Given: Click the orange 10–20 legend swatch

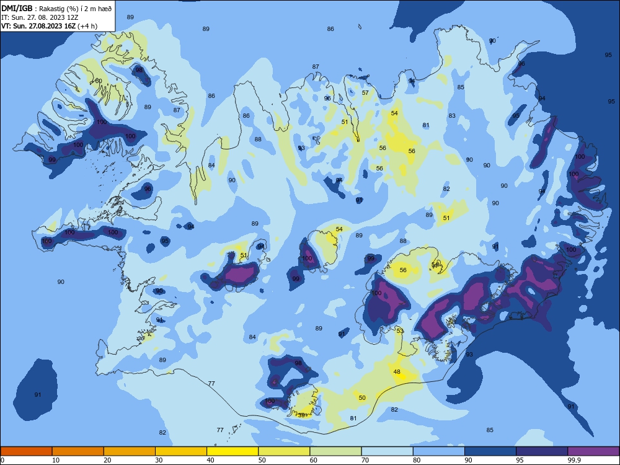Looking at the screenshot, I should point(78,451).
